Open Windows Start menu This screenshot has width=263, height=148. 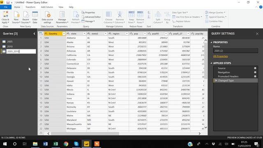[x=5, y=144]
